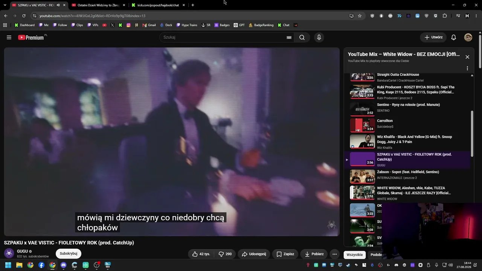Screen dimensions: 482x271
Task: Share the video via Udostępnij
Action: (254, 254)
